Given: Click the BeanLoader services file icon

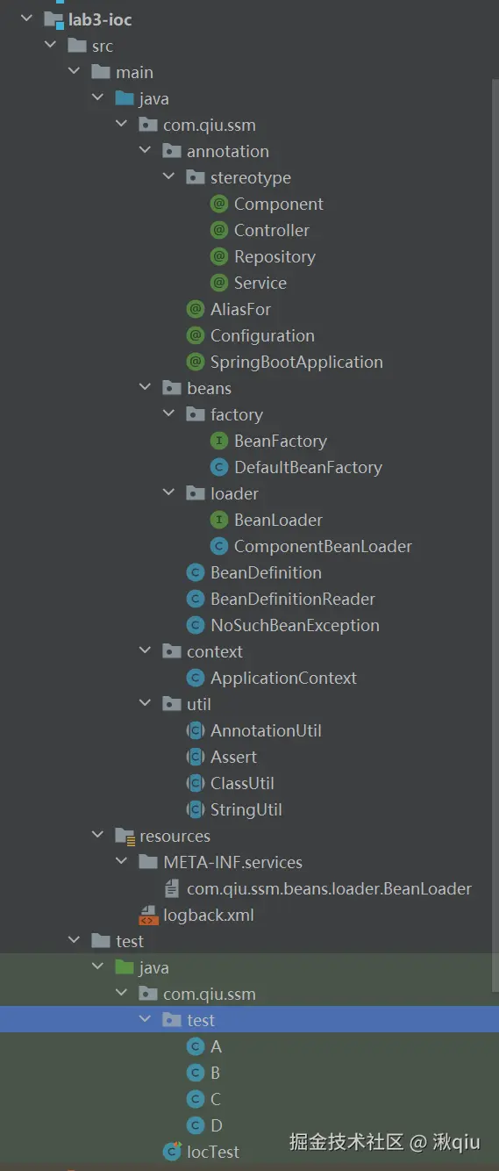Looking at the screenshot, I should click(172, 888).
